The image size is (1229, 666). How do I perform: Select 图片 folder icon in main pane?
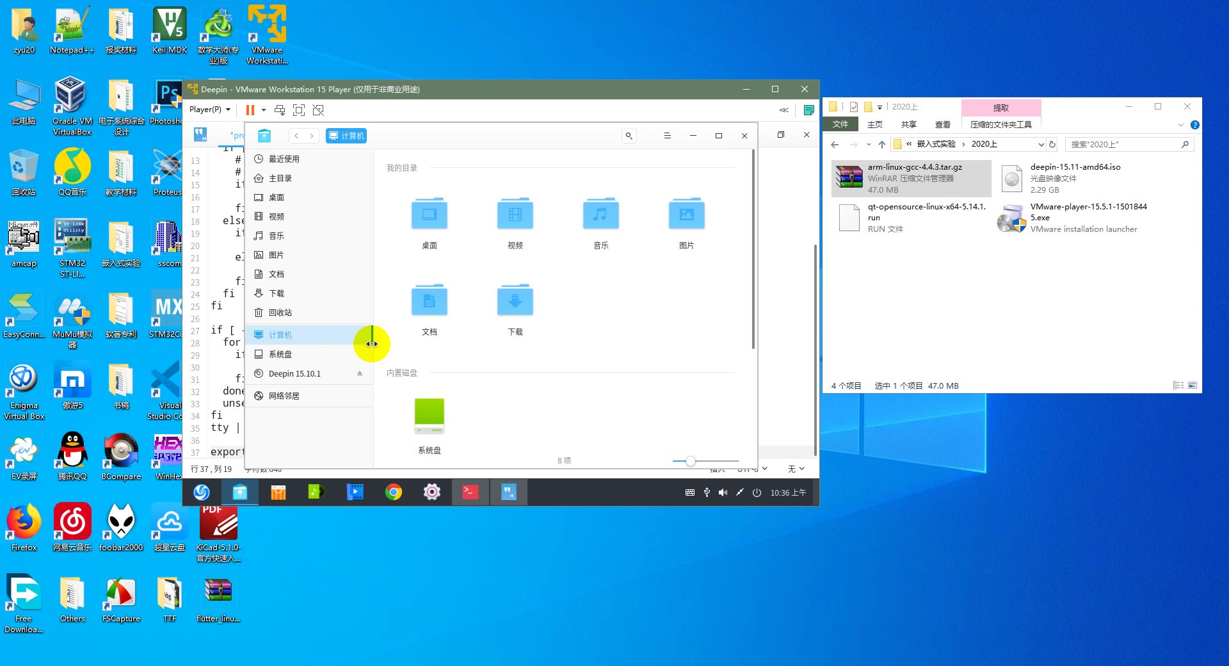687,213
